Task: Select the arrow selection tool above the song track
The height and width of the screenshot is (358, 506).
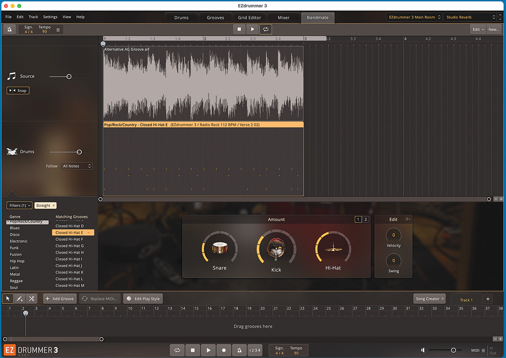Action: (7, 299)
